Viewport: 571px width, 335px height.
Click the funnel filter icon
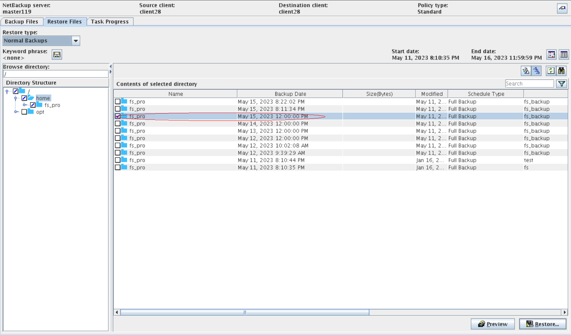point(562,84)
